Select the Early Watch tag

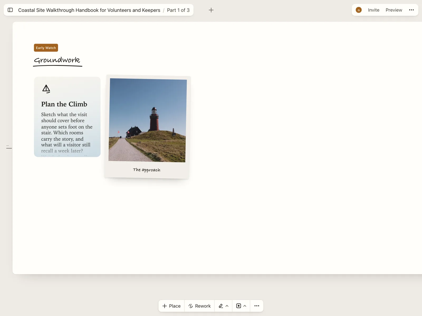[x=46, y=48]
